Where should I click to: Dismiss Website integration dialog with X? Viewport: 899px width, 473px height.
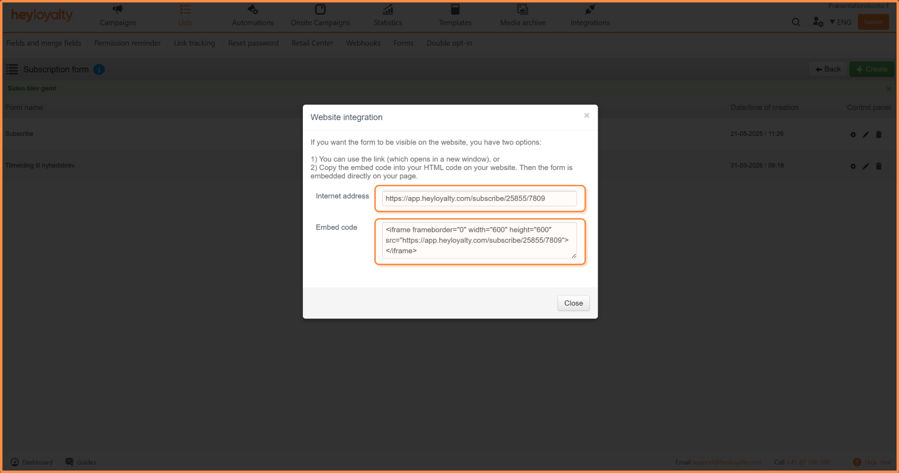coord(586,116)
